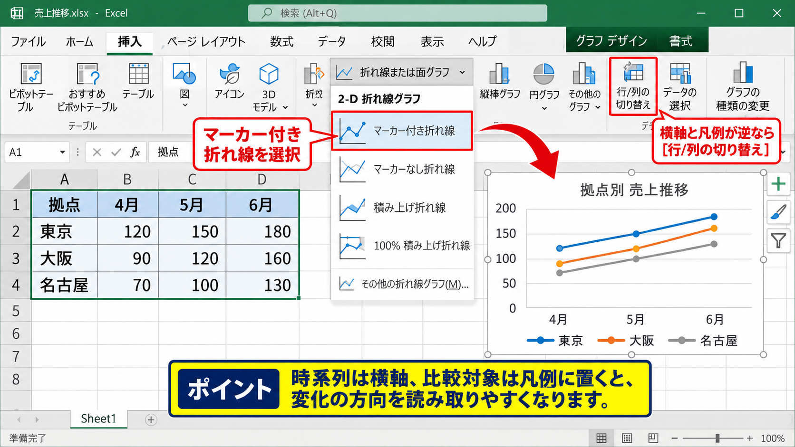Switch to Normal view in status bar

coord(601,438)
